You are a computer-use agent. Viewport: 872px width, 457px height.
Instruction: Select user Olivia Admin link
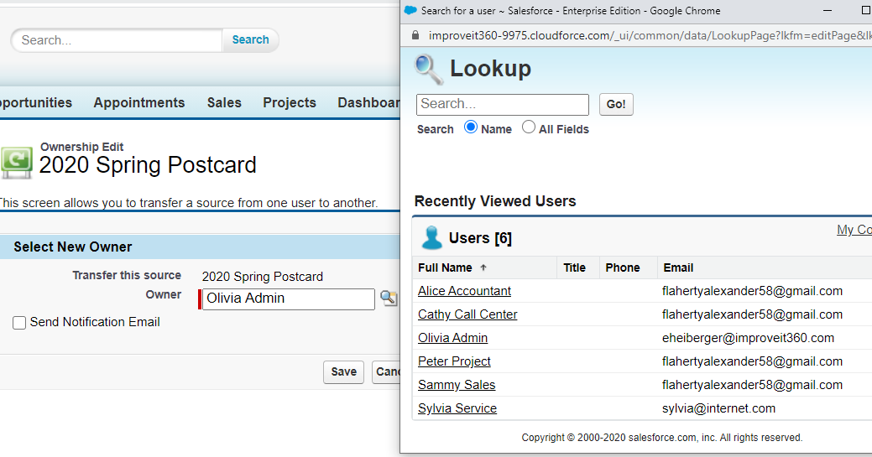[x=452, y=337]
